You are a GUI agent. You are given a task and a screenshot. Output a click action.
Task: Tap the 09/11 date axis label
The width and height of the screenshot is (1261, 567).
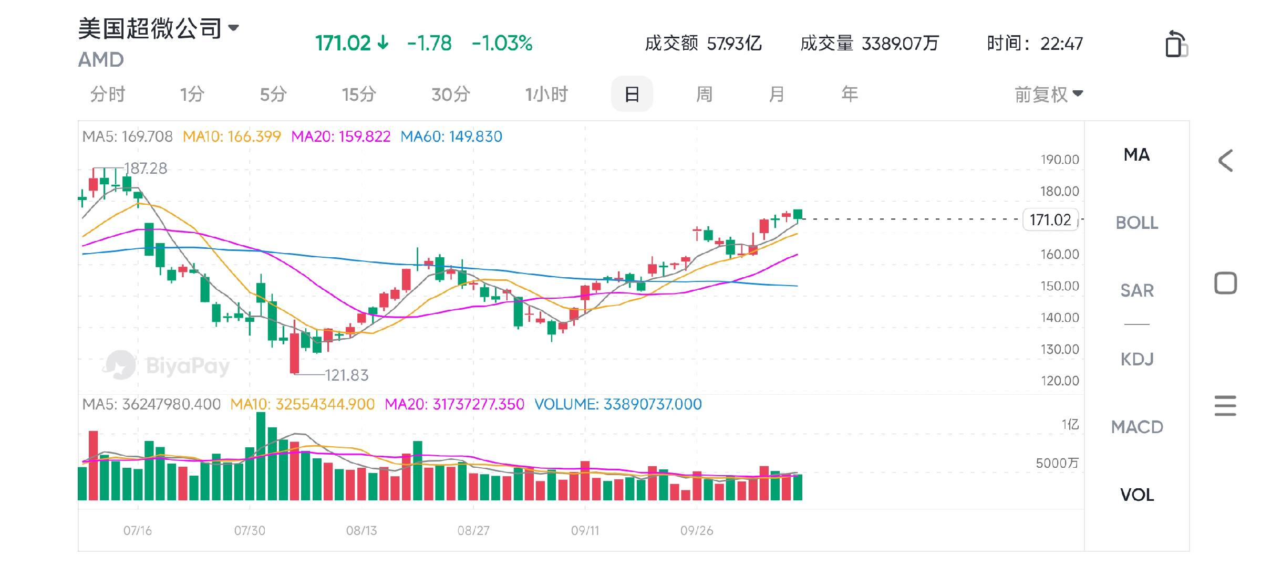pos(585,531)
